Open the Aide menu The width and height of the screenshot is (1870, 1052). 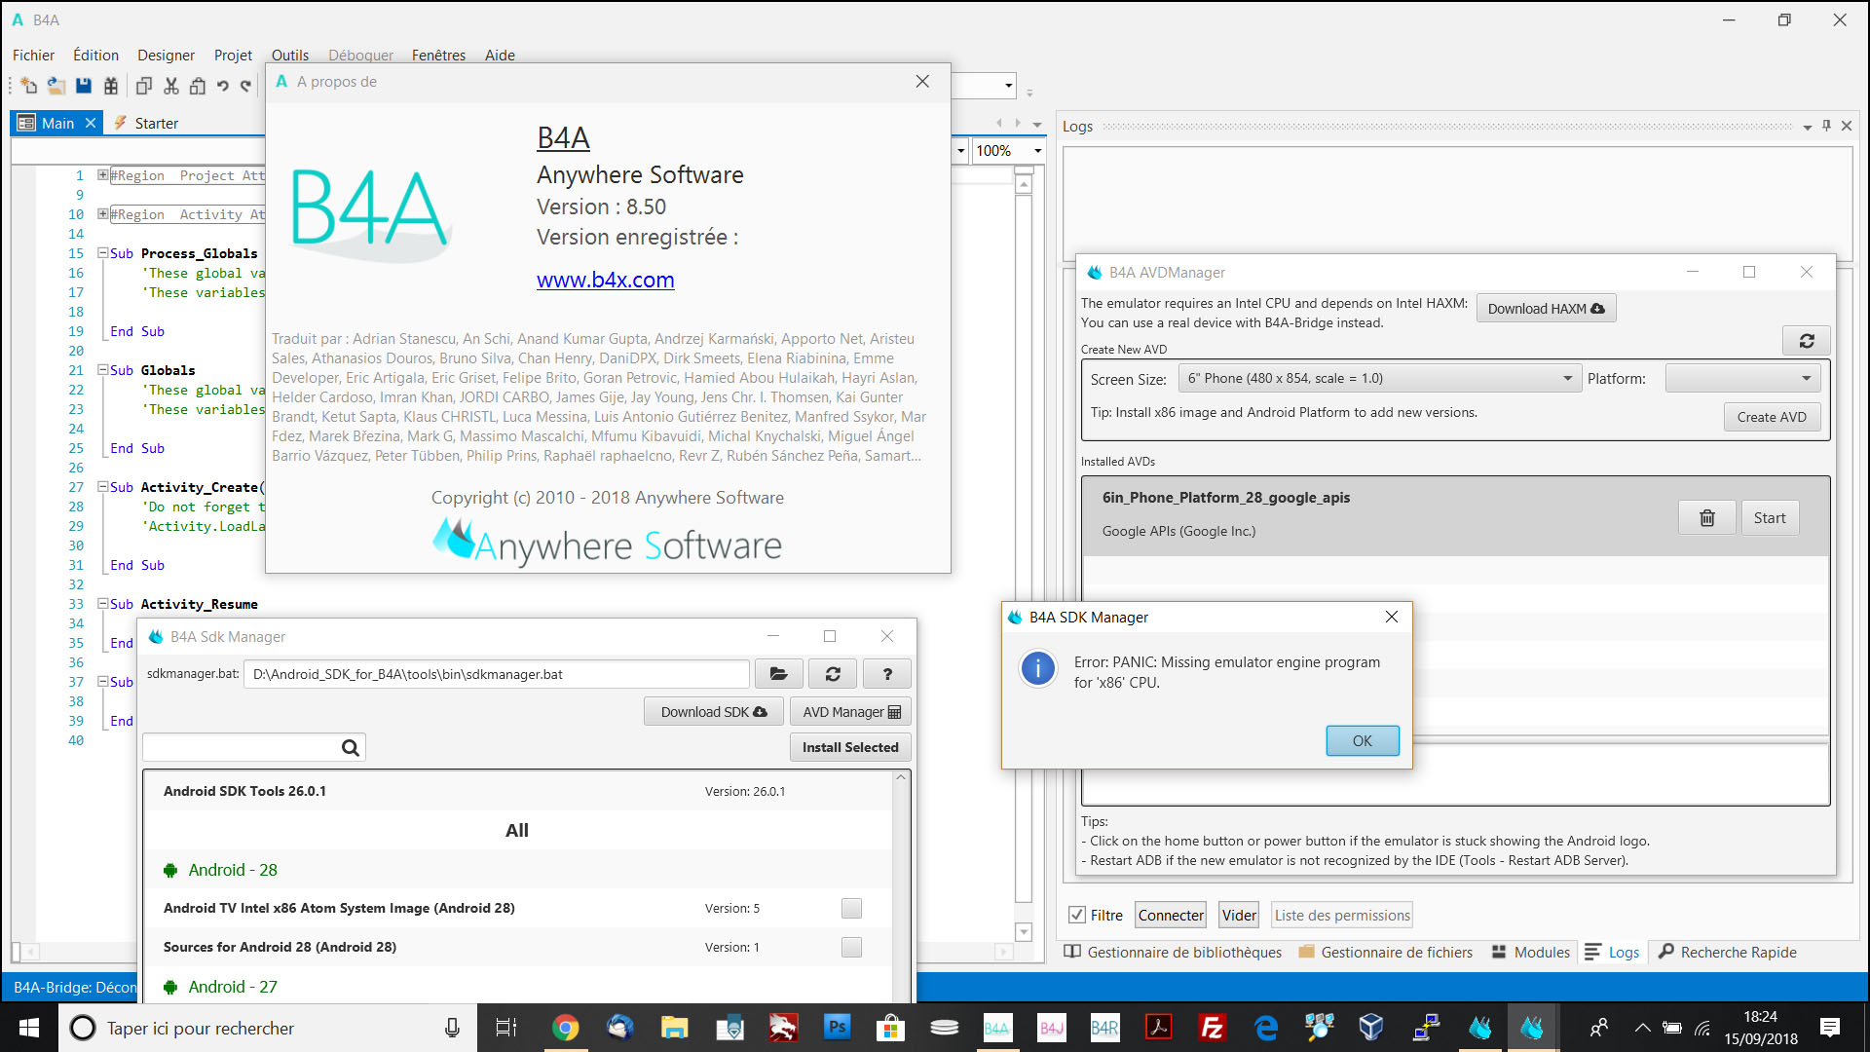pyautogui.click(x=500, y=56)
